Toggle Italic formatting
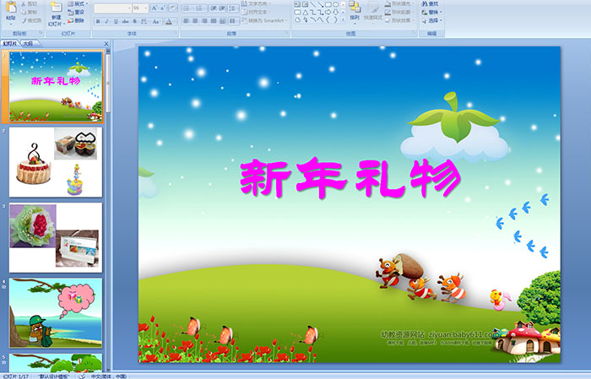The image size is (591, 379). 106,21
